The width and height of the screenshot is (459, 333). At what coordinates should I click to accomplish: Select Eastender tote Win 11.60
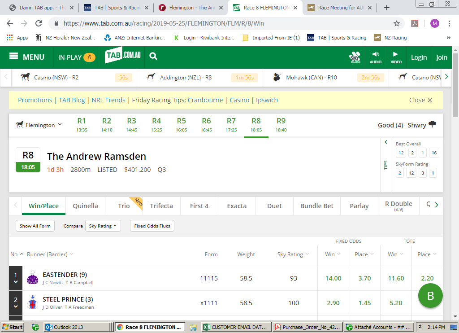tap(396, 278)
